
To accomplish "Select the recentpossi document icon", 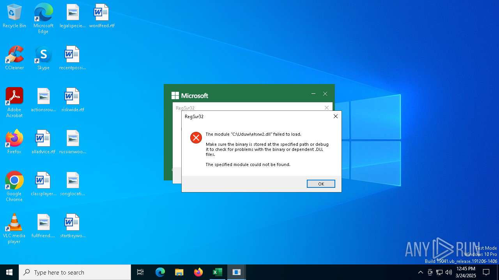I will click(73, 58).
